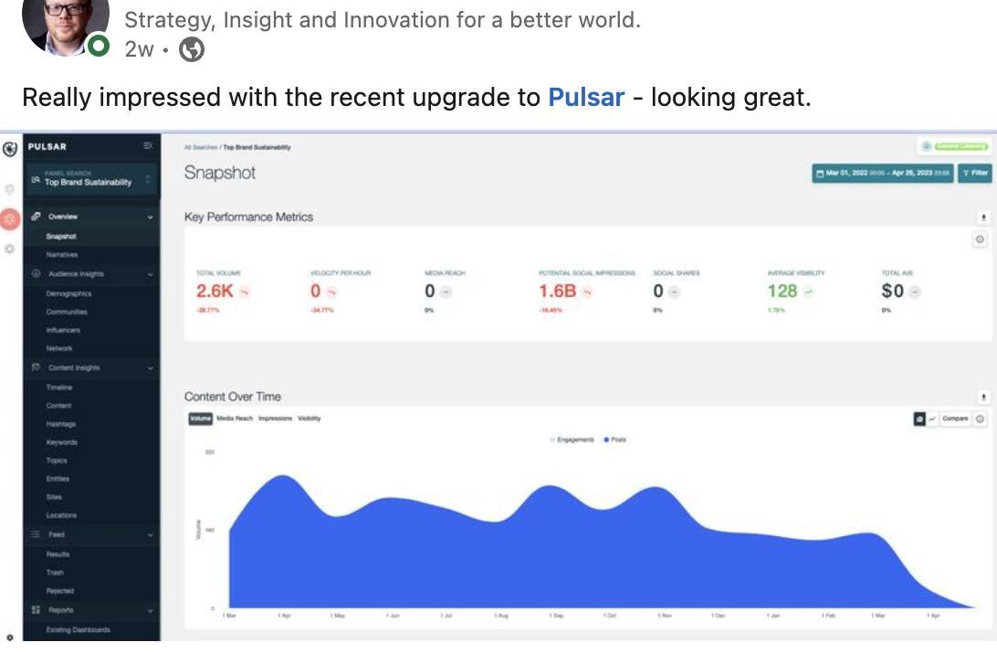Click the Pulsar link in the post

(586, 97)
